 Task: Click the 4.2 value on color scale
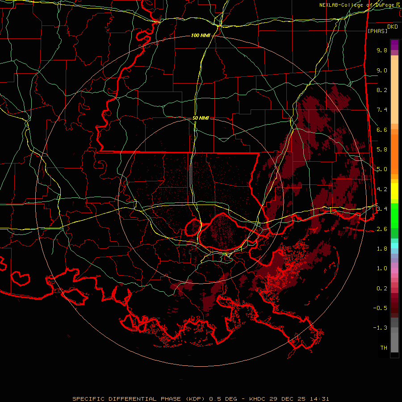click(x=382, y=189)
